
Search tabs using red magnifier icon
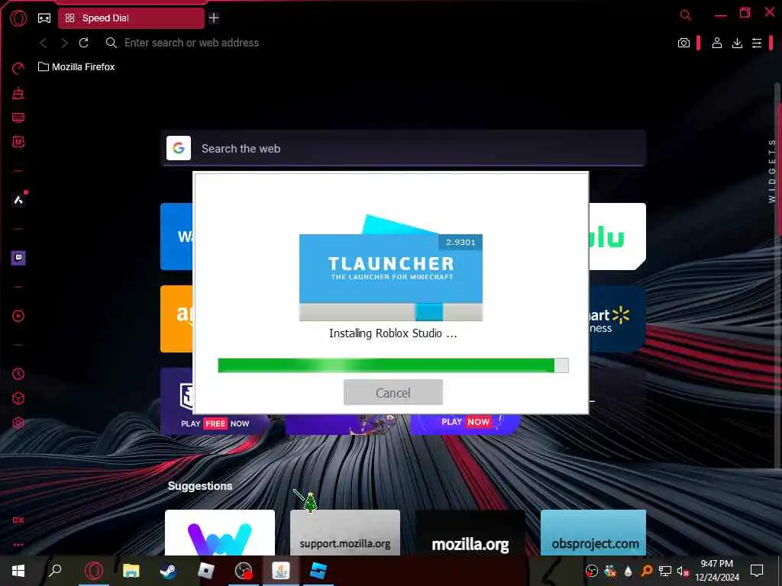click(686, 15)
